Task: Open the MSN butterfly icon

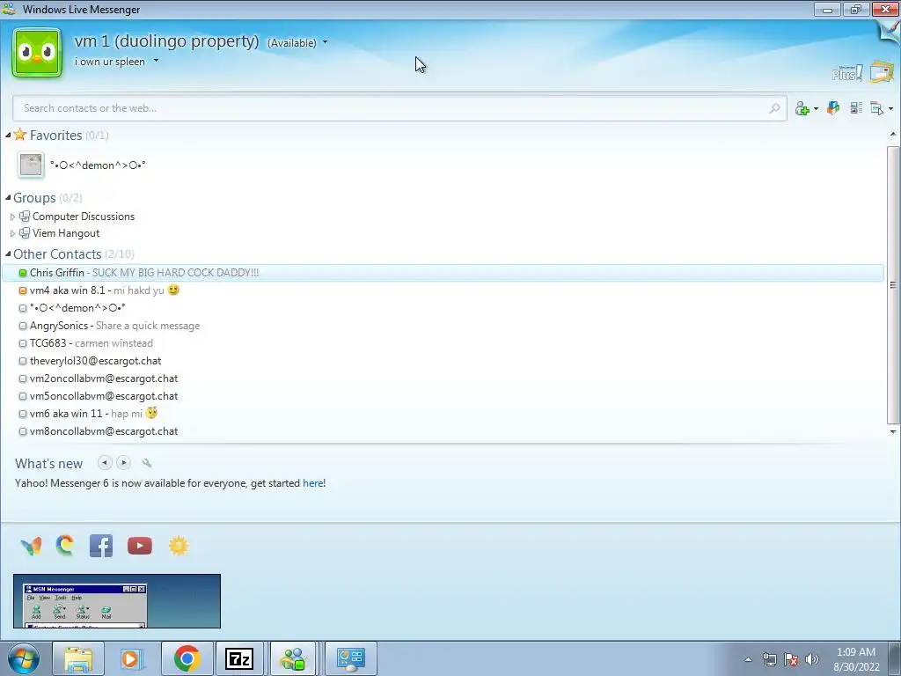Action: pyautogui.click(x=31, y=546)
